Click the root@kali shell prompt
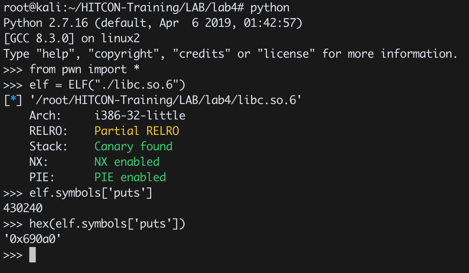Image resolution: width=469 pixels, height=273 pixels. coord(124,7)
